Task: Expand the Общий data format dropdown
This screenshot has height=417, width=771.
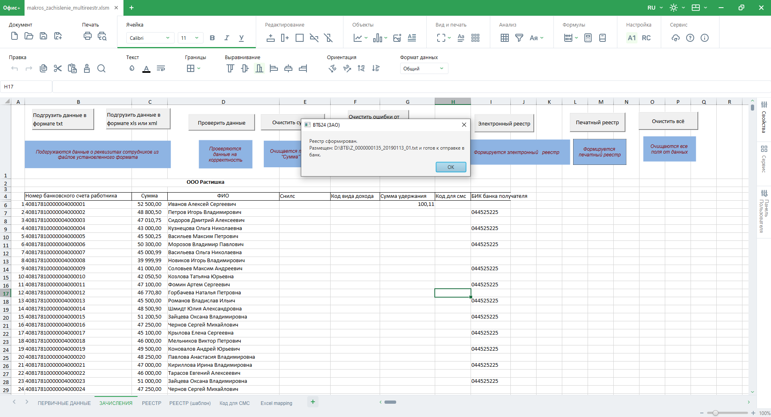Action: (424, 68)
